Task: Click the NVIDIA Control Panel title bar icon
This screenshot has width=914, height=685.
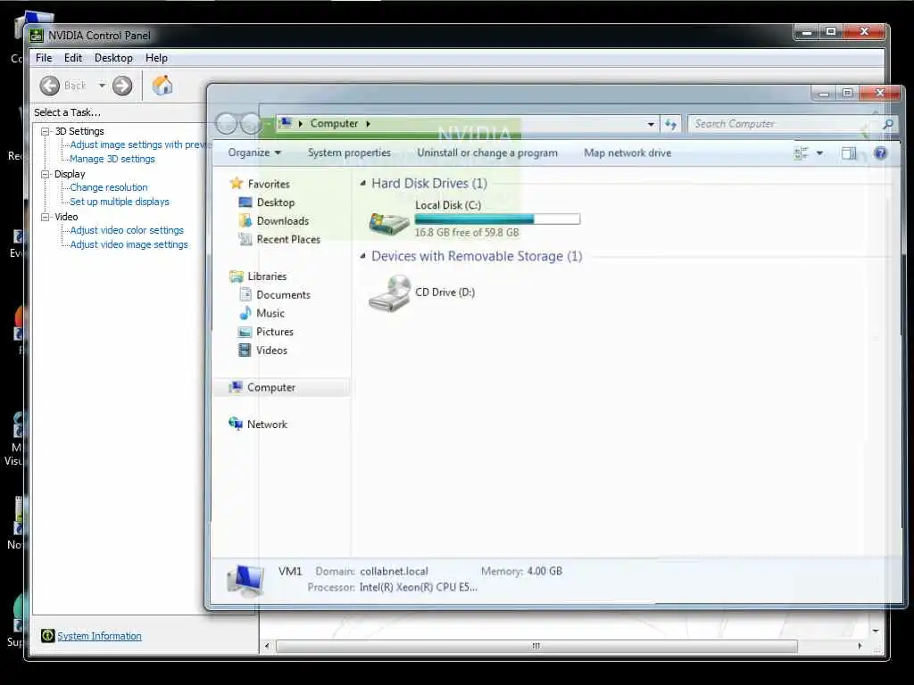Action: pos(36,36)
